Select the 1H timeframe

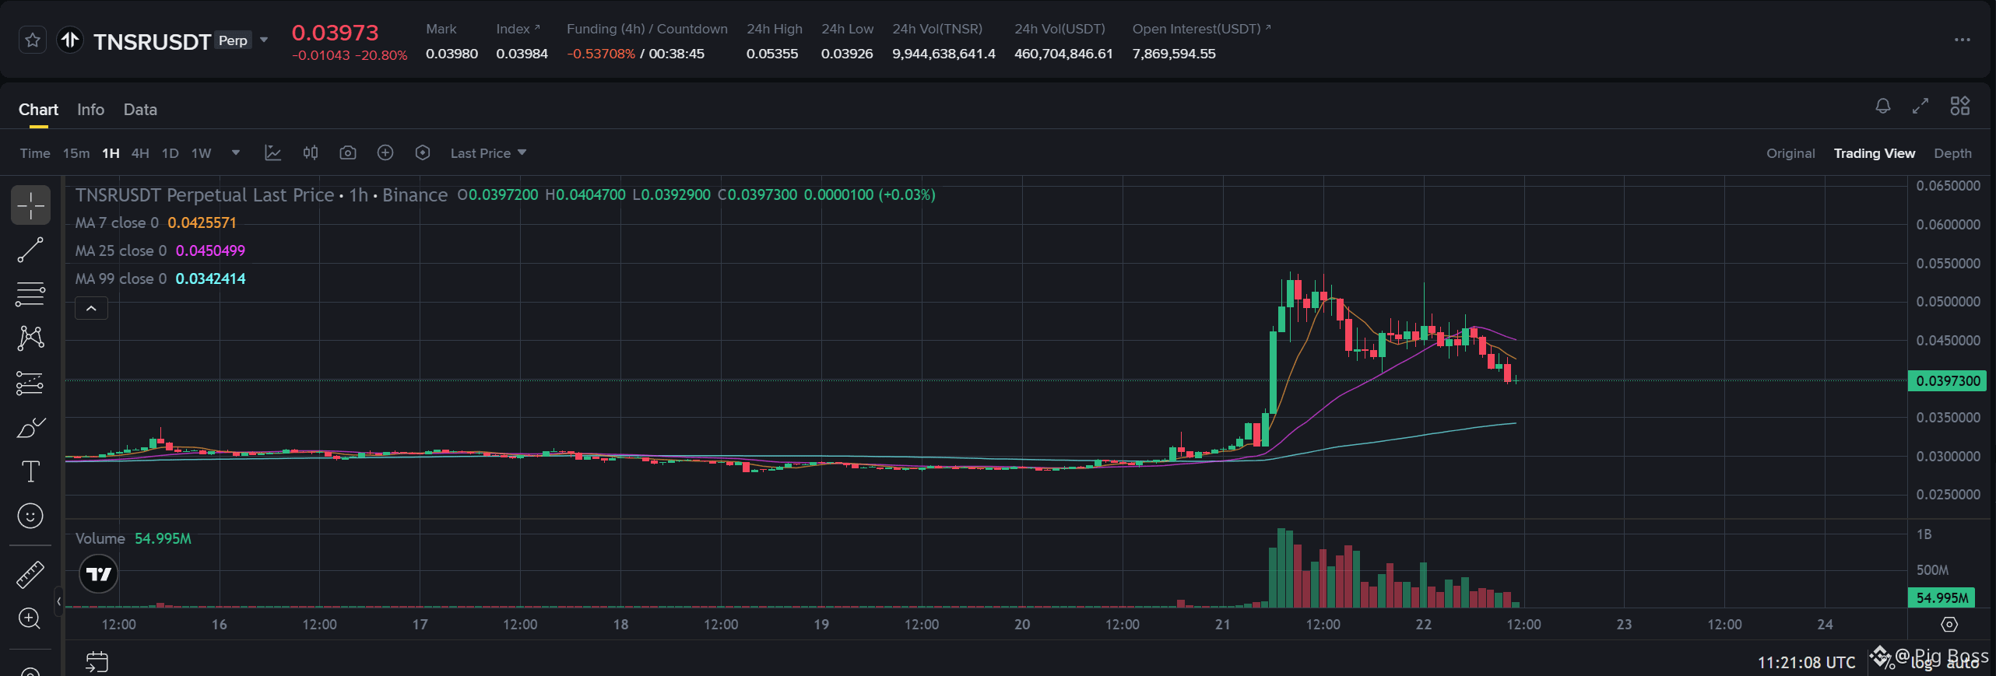[111, 153]
